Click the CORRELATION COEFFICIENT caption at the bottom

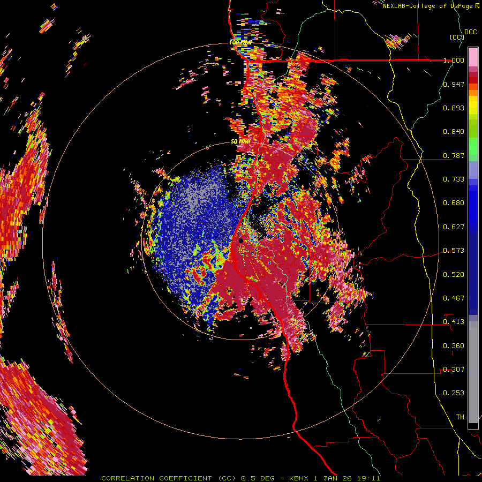240,478
